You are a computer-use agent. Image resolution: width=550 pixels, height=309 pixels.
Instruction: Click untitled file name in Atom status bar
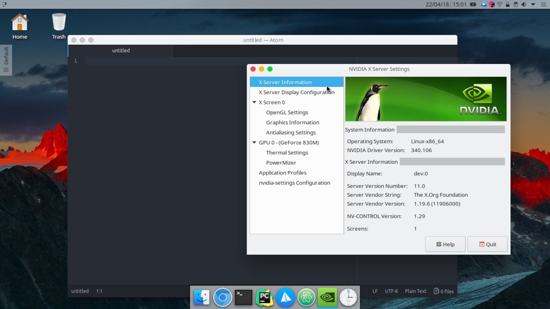click(x=80, y=291)
